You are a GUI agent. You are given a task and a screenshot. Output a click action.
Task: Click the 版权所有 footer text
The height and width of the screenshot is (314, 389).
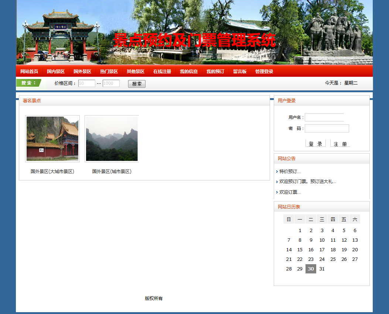(154, 299)
